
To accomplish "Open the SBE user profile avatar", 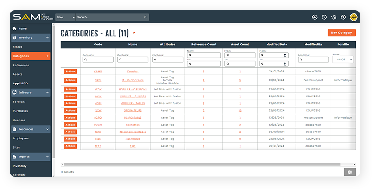I will click(353, 17).
